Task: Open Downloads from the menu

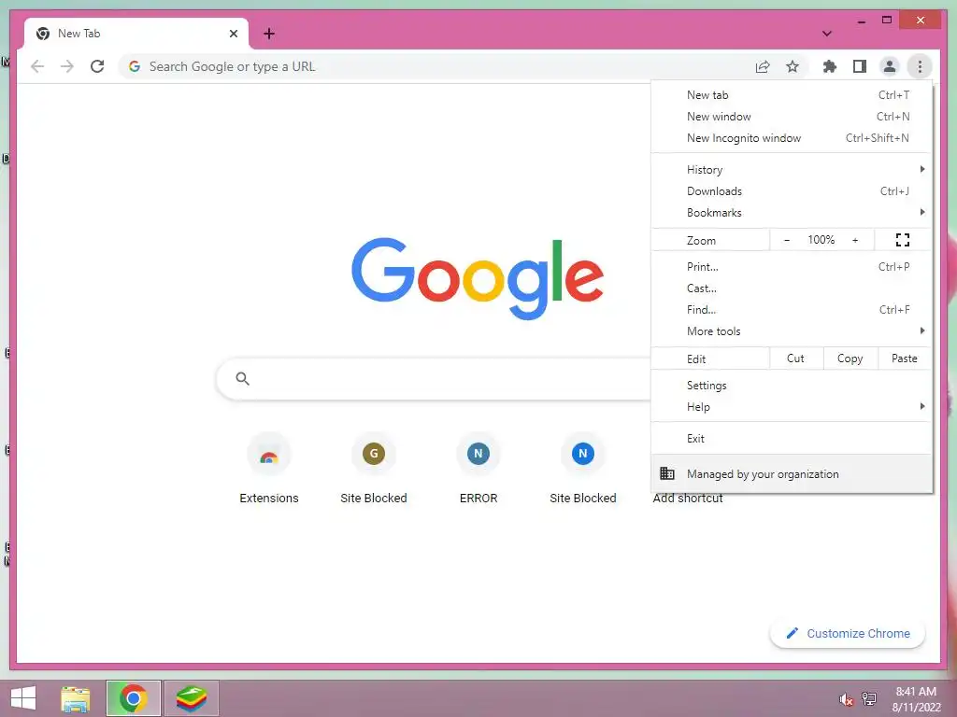Action: tap(792, 190)
